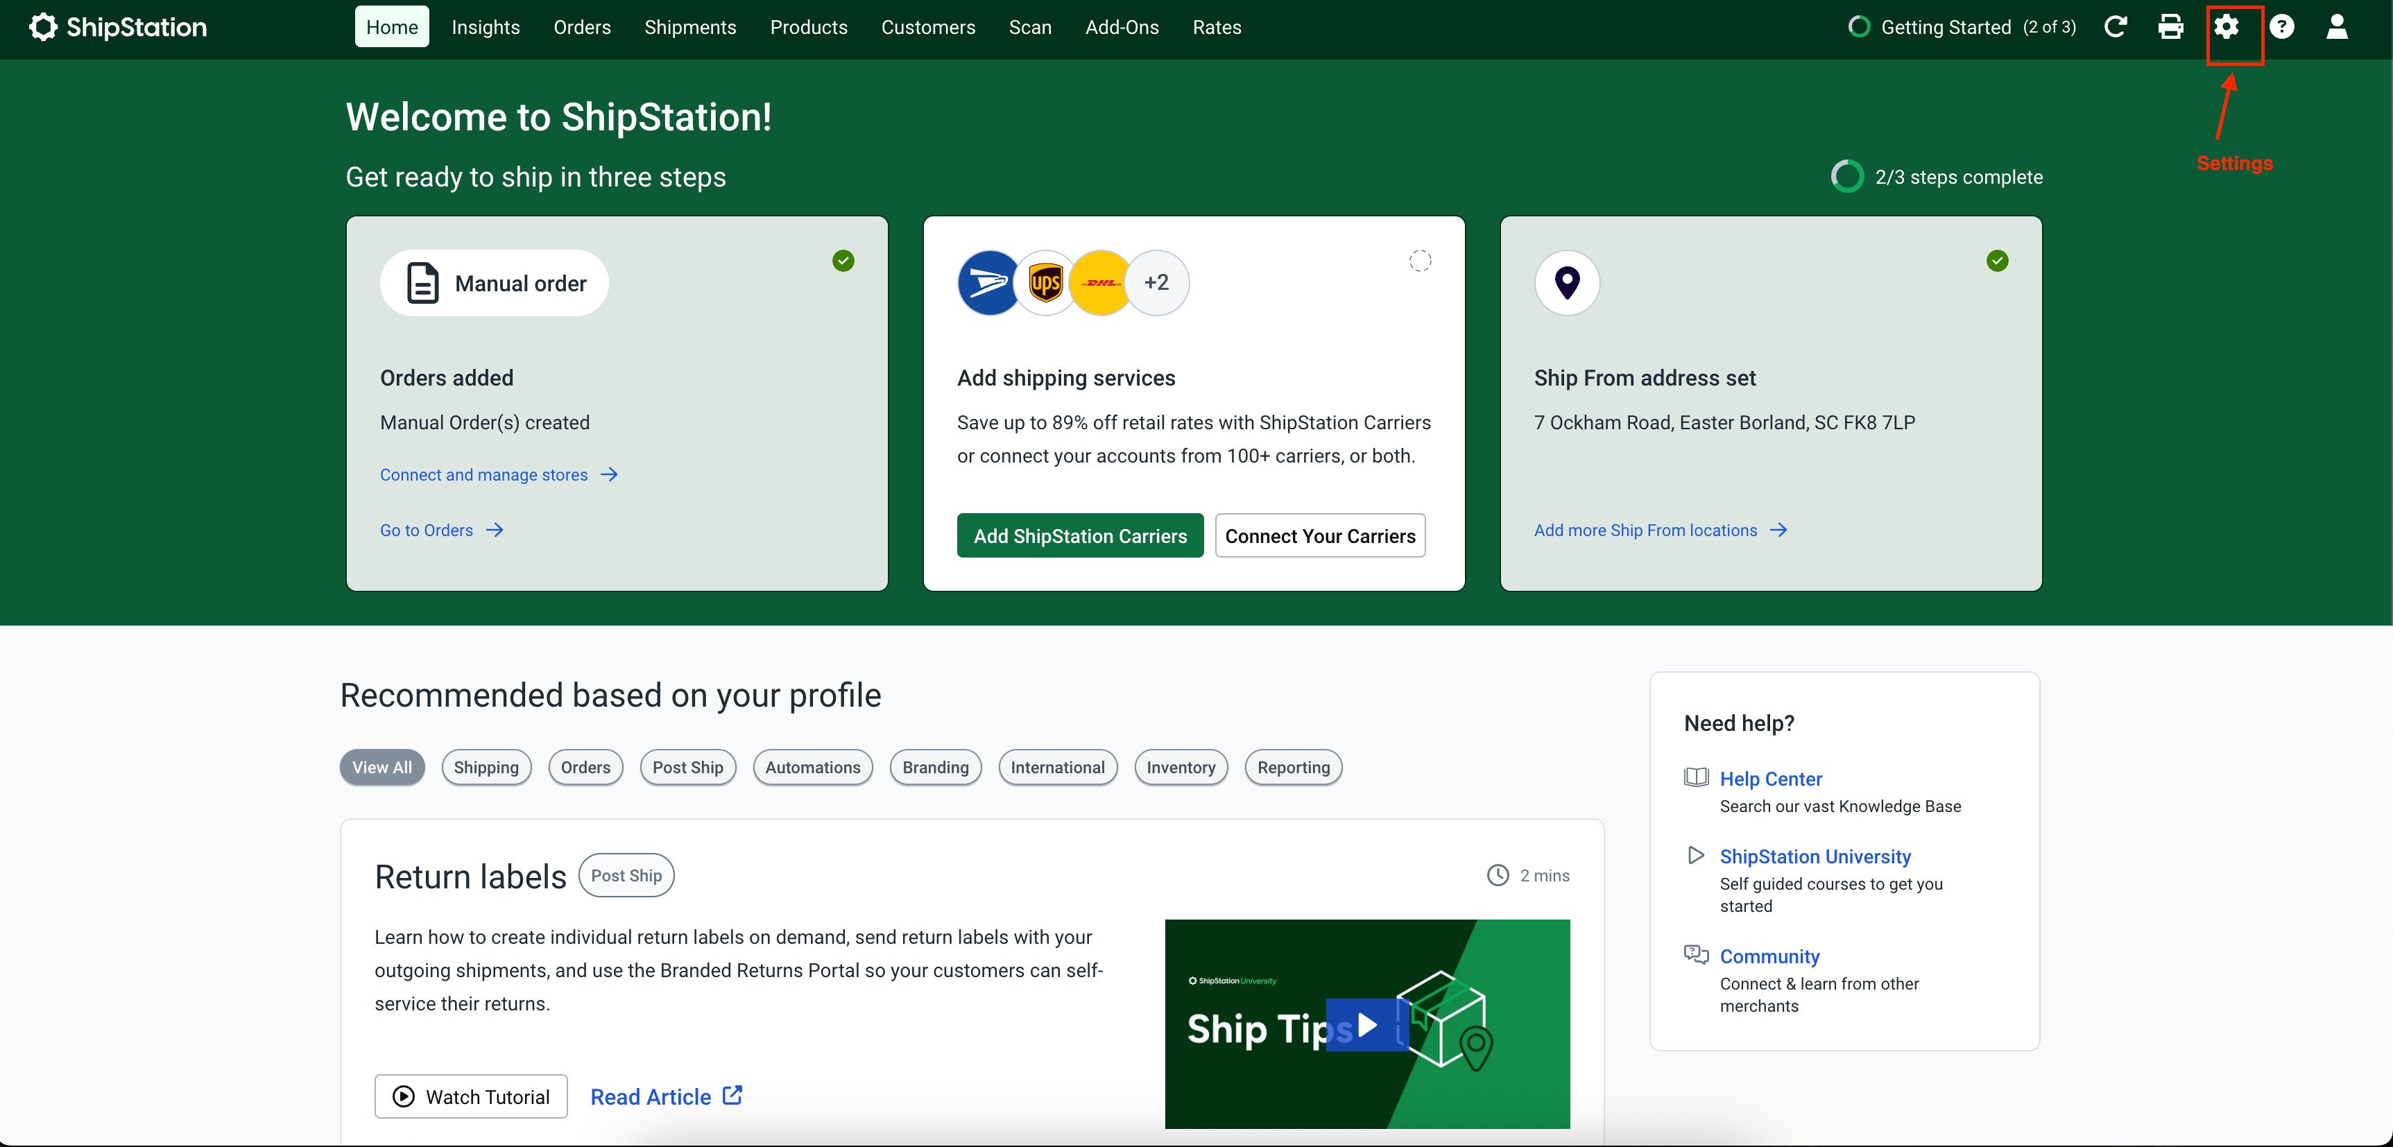The image size is (2393, 1147).
Task: Expand Getting Started (2 of 3) checklist
Action: 1962,28
